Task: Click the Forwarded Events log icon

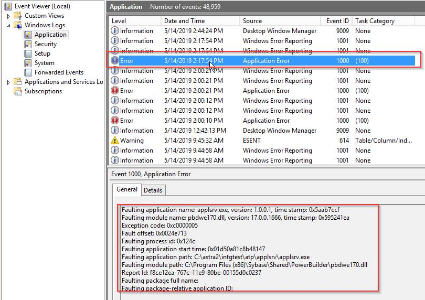Action: [x=28, y=72]
